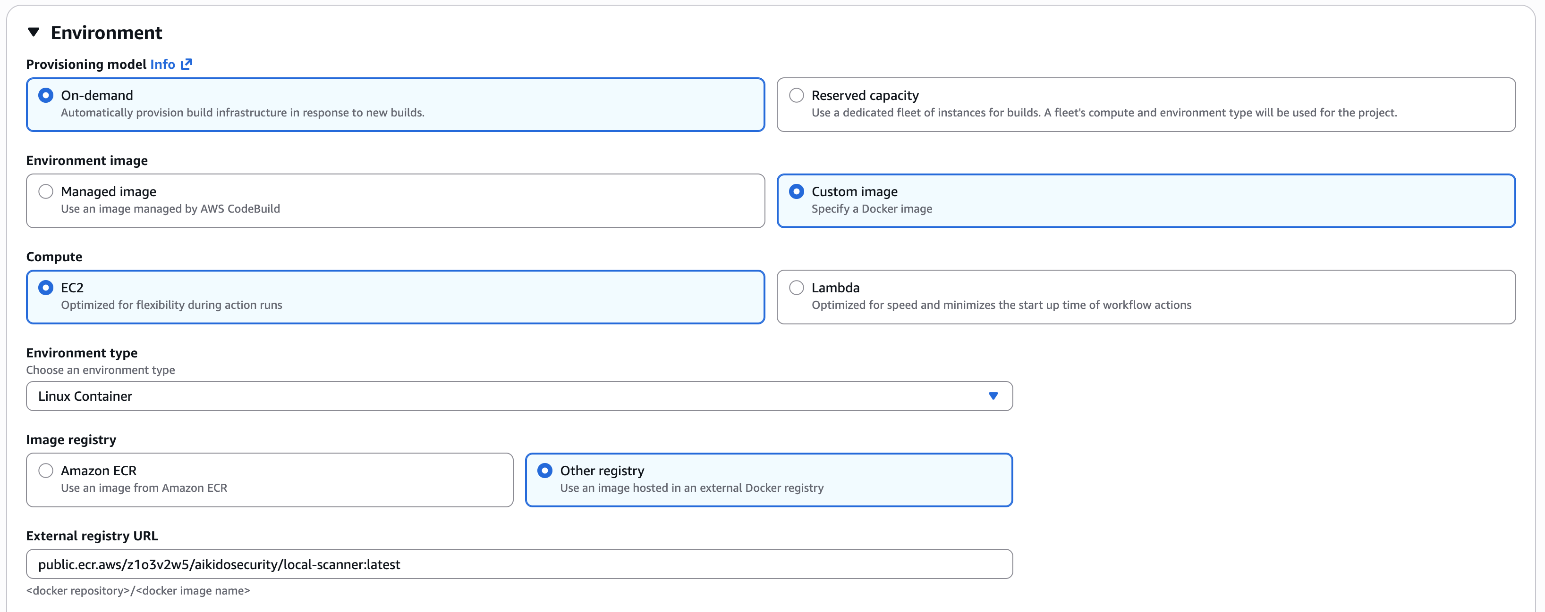This screenshot has height=612, width=1545.
Task: Click the External registry URL field
Action: click(x=519, y=564)
